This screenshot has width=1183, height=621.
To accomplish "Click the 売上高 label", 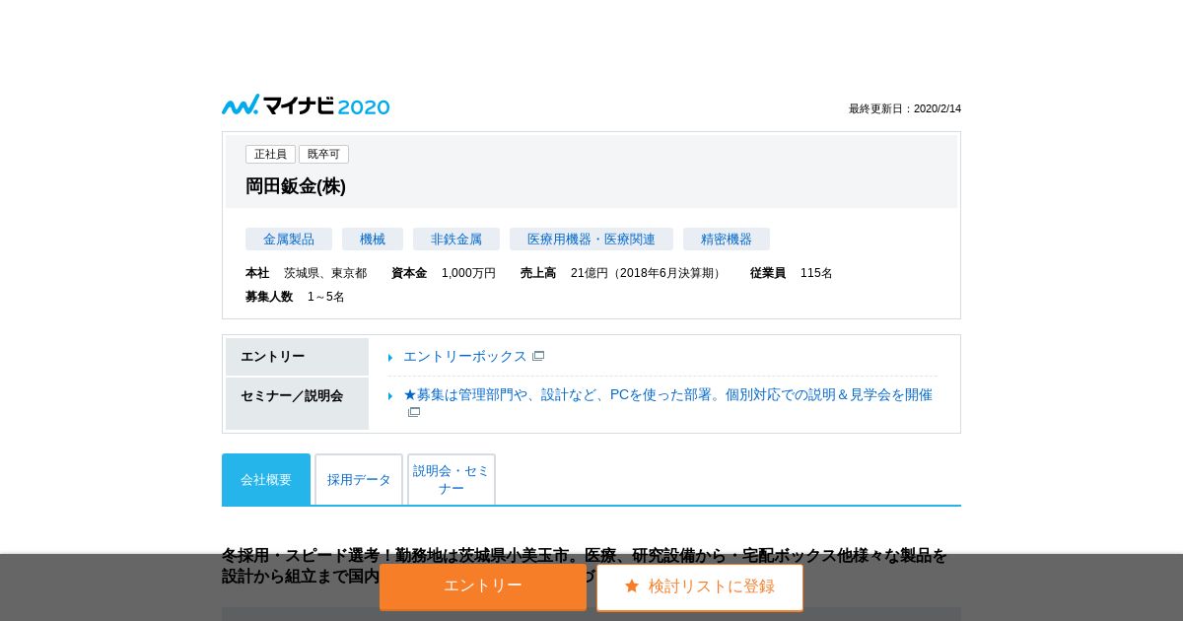I will click(538, 273).
